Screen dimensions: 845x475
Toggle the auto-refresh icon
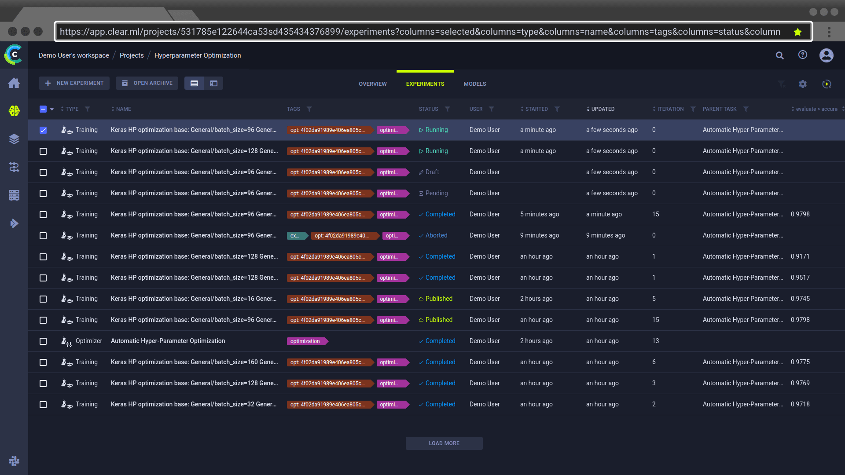tap(827, 84)
